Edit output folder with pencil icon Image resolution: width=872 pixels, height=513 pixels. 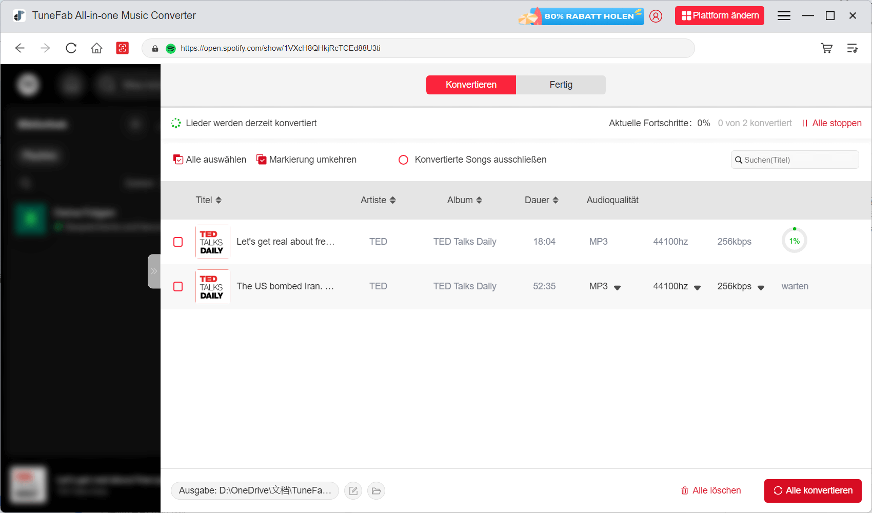click(353, 491)
